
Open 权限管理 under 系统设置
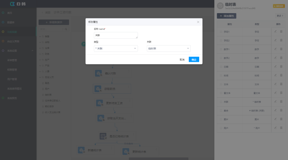coord(12,70)
